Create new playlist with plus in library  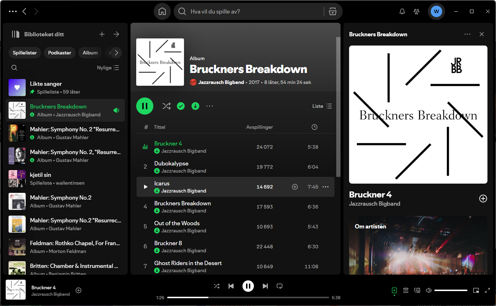pos(102,34)
